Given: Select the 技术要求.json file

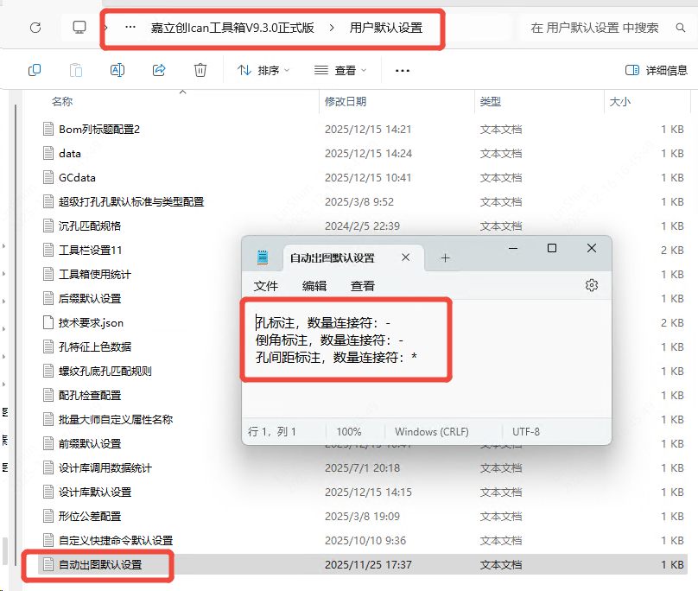Looking at the screenshot, I should point(91,322).
